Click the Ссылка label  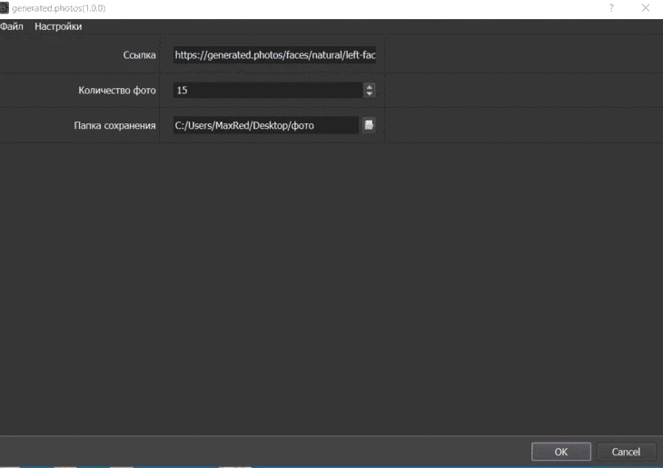(x=139, y=55)
